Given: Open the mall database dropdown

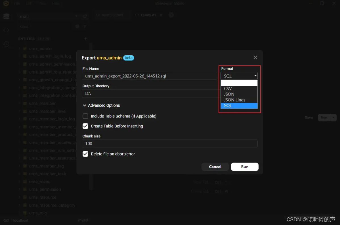Looking at the screenshot, I should (76, 16).
